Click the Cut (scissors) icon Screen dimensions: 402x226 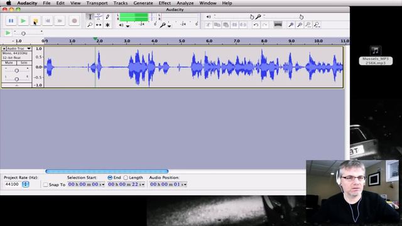pos(208,24)
